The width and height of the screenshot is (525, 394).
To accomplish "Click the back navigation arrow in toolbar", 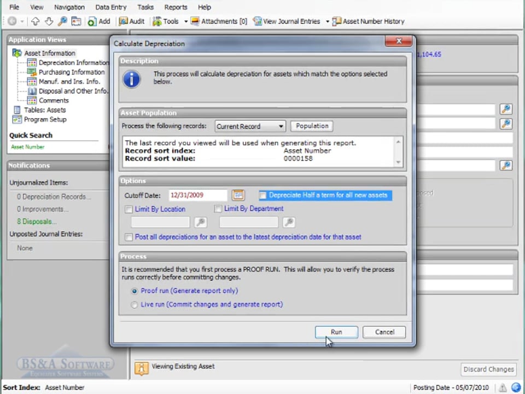I will 12,21.
